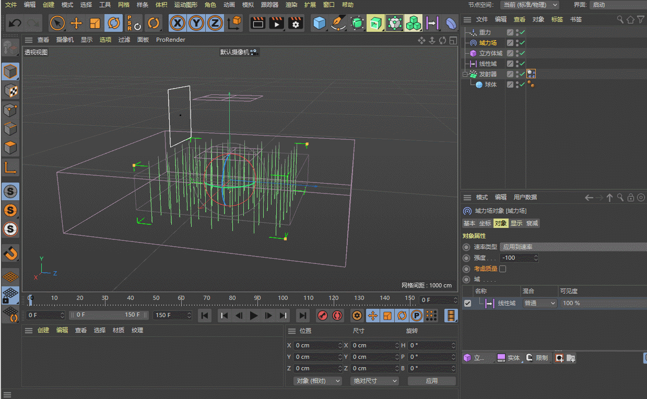Image resolution: width=647 pixels, height=399 pixels.
Task: Enable the 考虑质量 checkbox
Action: pos(503,269)
